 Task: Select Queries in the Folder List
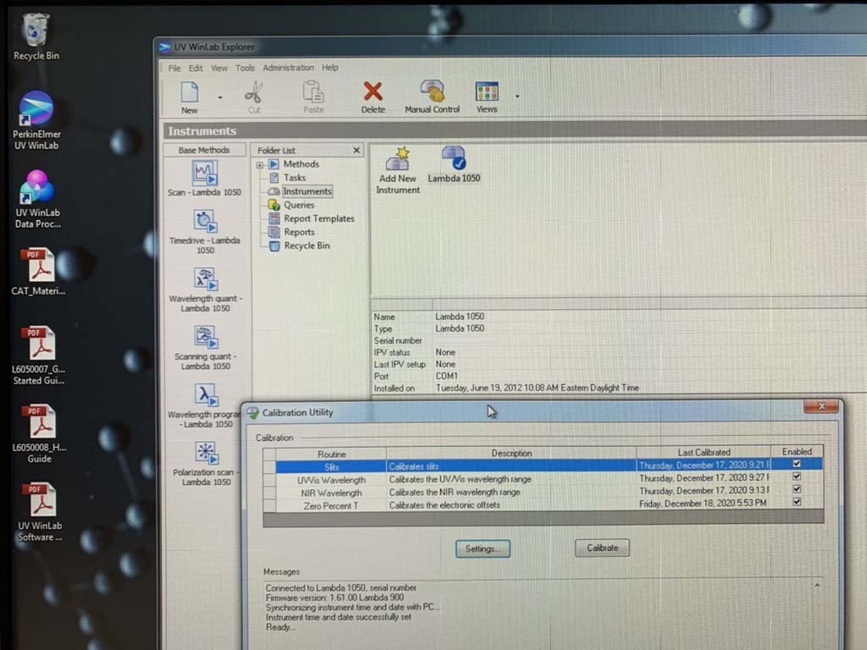click(x=299, y=205)
